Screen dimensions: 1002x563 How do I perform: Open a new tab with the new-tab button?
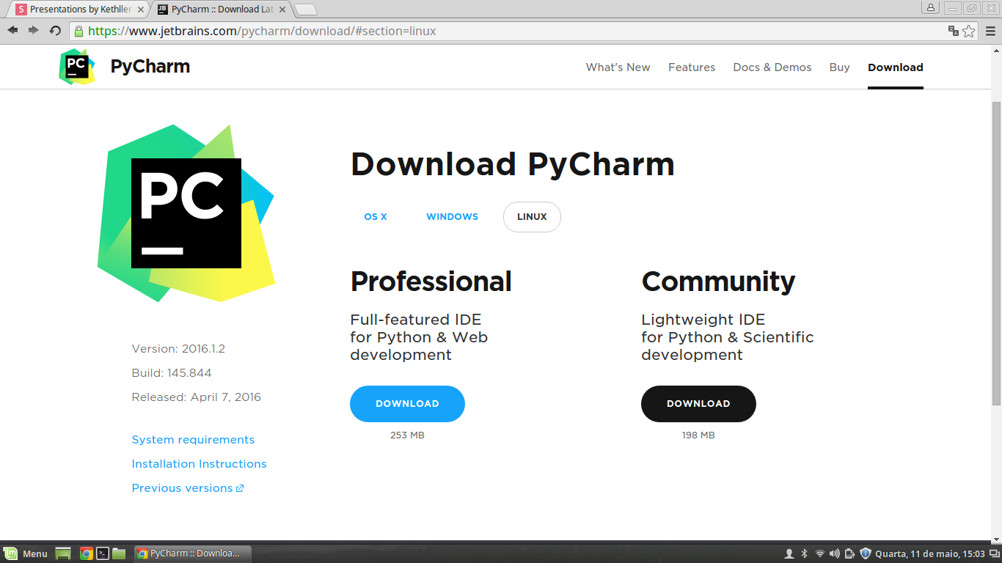[x=306, y=10]
